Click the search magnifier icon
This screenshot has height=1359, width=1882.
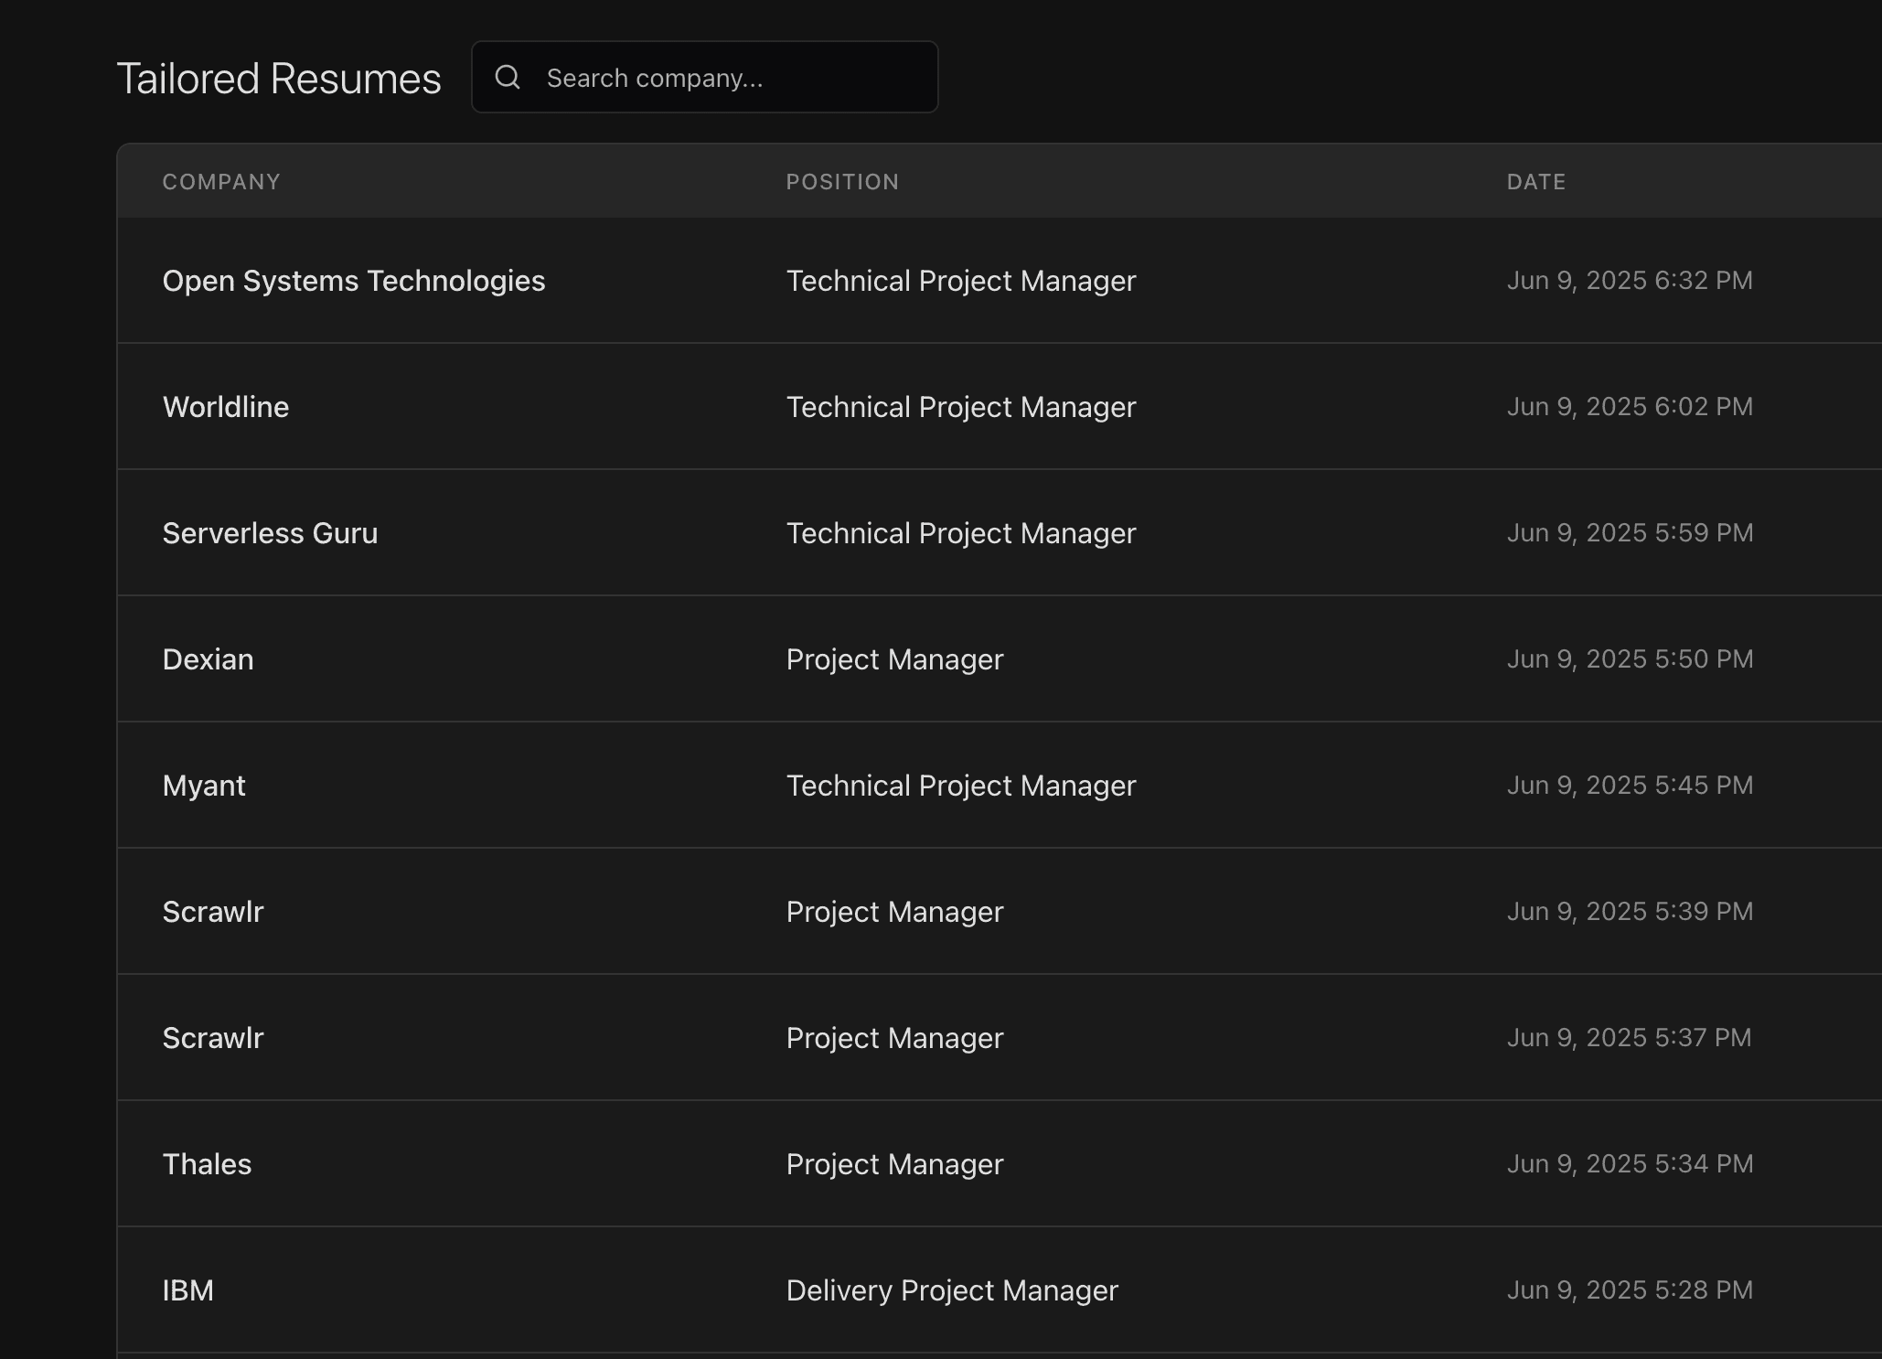coord(508,78)
